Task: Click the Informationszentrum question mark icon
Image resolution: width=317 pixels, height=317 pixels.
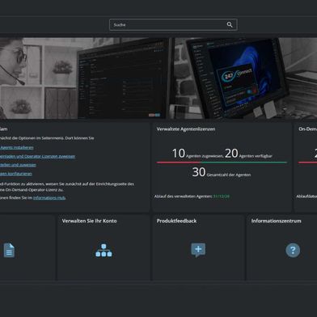Action: coord(293,250)
